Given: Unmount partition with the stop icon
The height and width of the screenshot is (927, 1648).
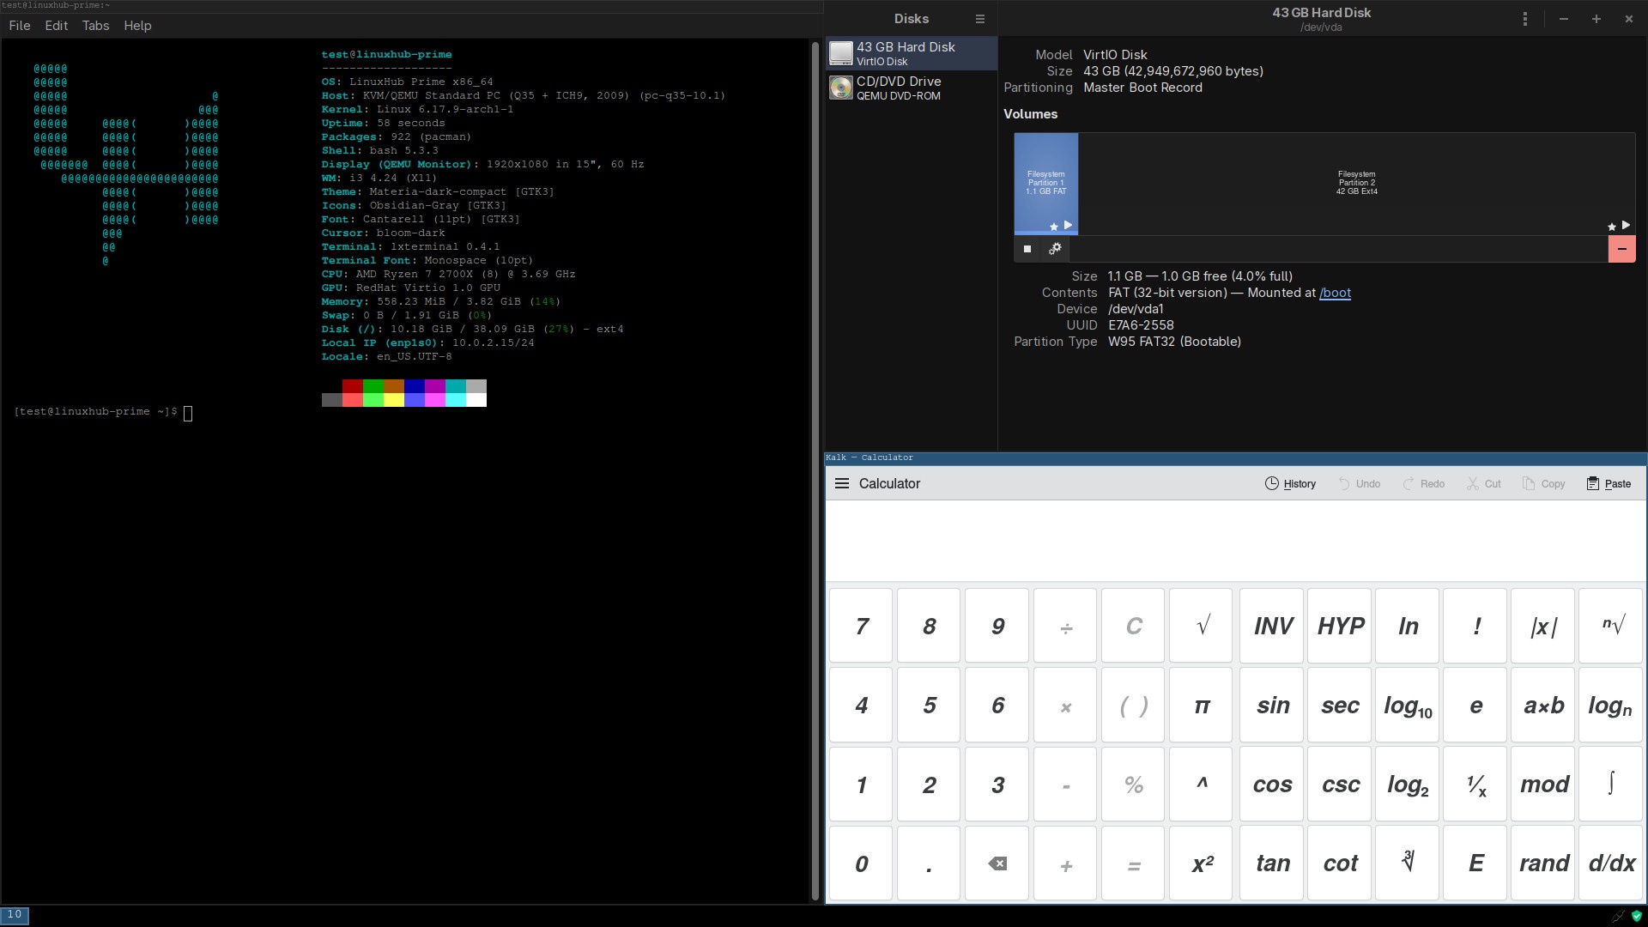Looking at the screenshot, I should pyautogui.click(x=1027, y=249).
